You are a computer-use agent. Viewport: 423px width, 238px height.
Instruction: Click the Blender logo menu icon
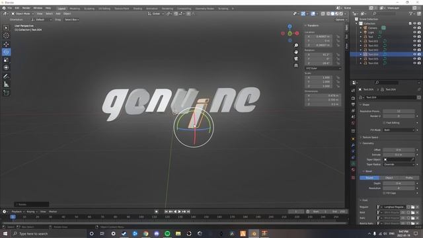4,9
